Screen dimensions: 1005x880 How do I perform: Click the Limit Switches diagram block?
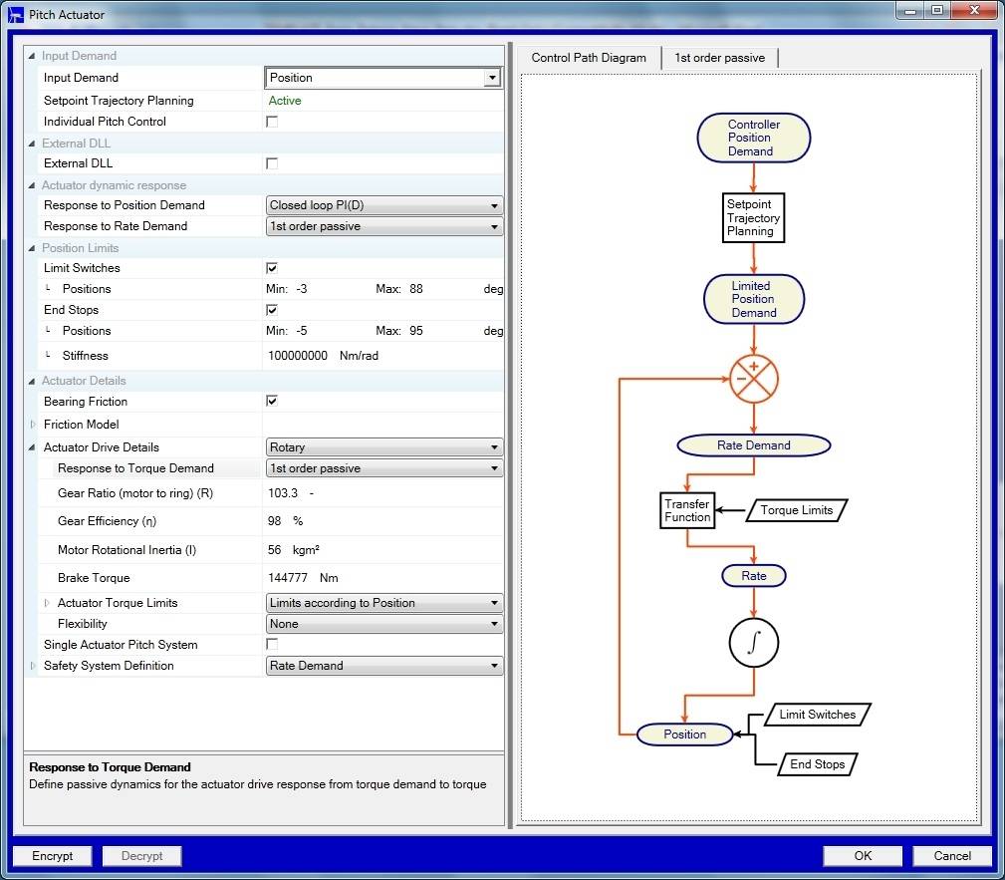[817, 715]
